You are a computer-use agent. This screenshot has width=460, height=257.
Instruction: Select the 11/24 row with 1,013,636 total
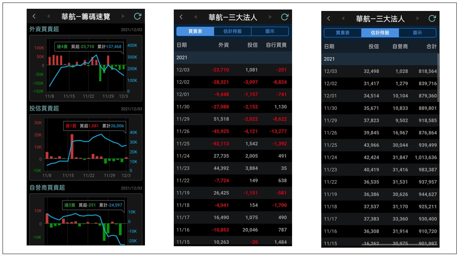380,158
